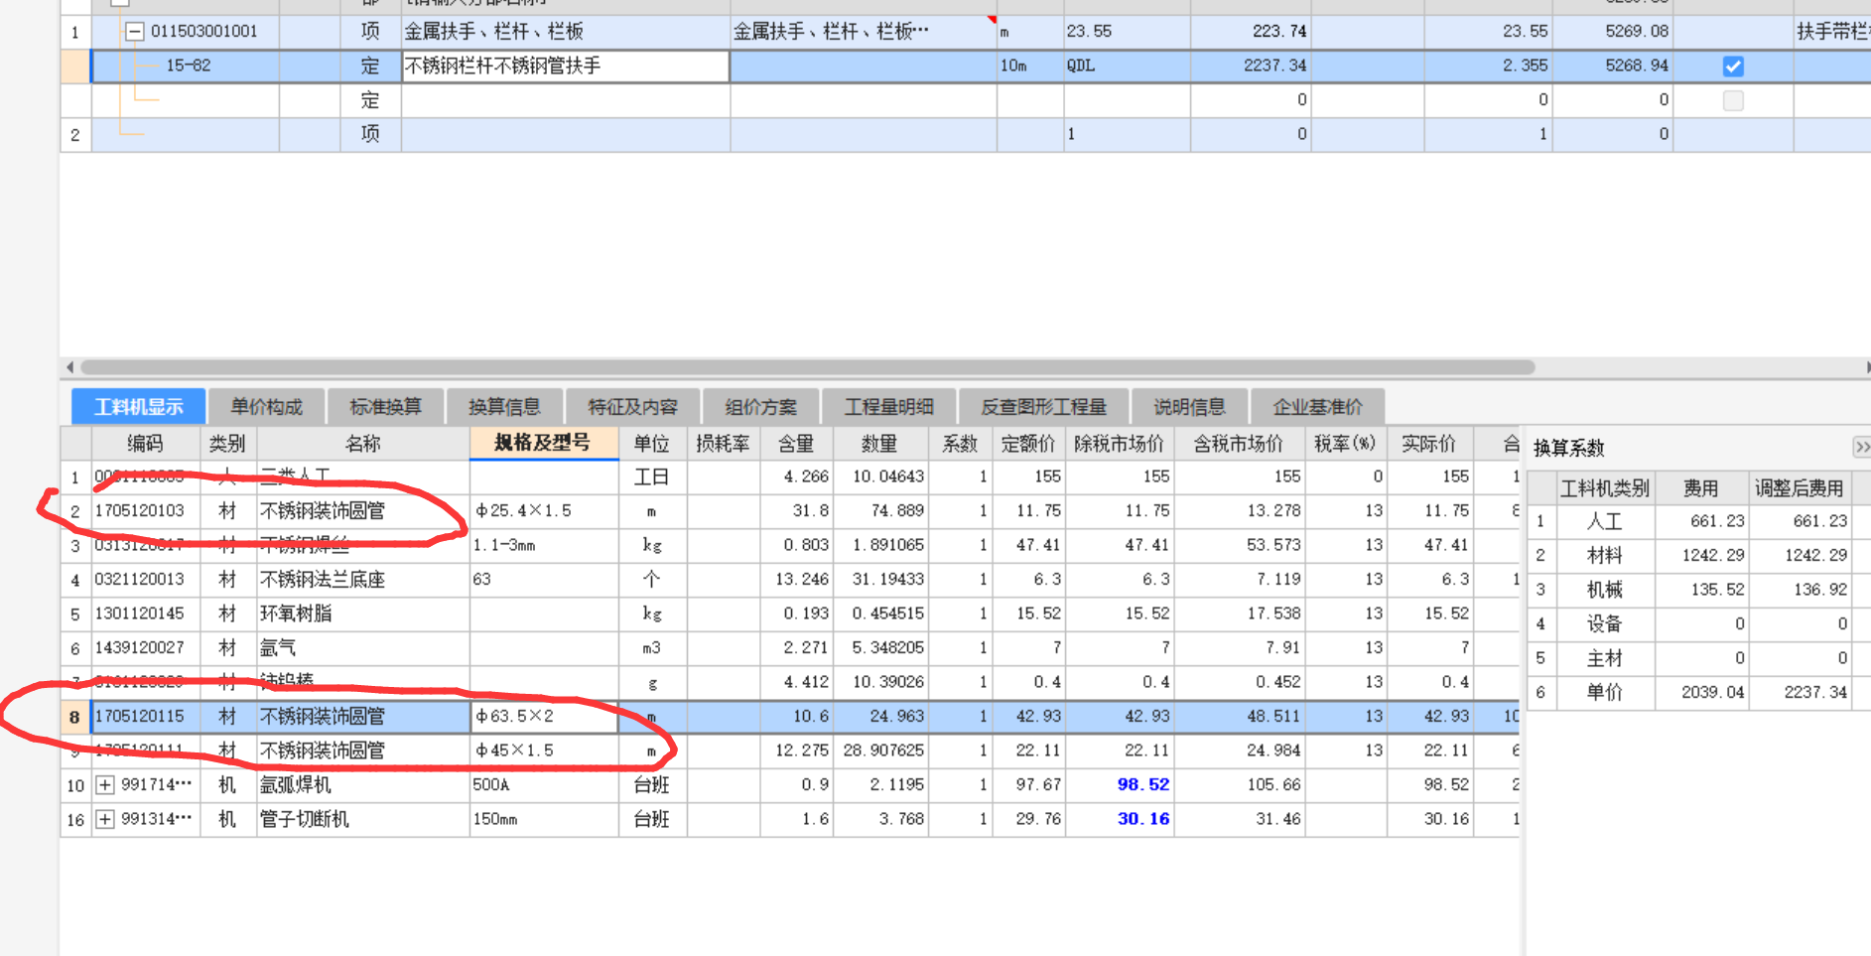Viewport: 1871px width, 956px height.
Task: Click the 除税市场价 column header
Action: click(1120, 444)
